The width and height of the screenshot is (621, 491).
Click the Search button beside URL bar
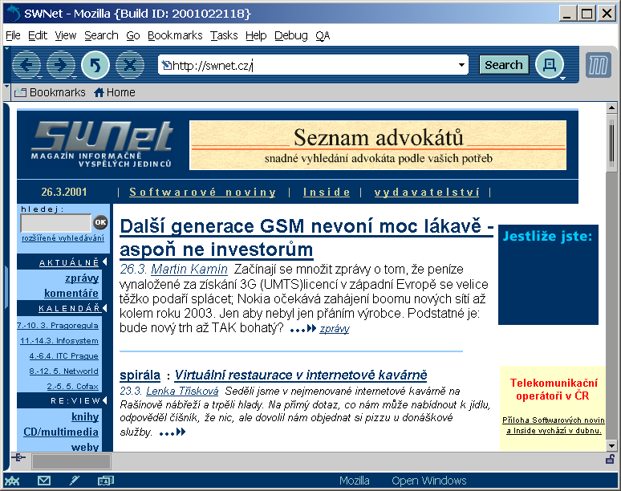[504, 65]
